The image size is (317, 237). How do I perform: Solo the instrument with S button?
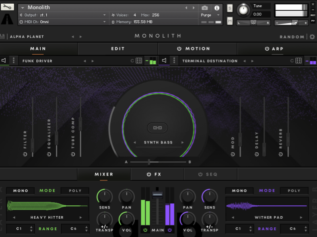pos(230,8)
